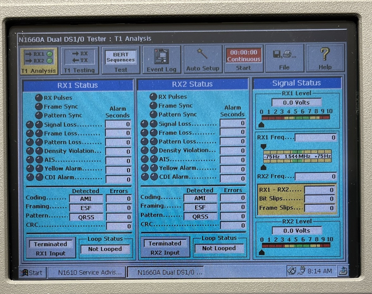This screenshot has width=372, height=294.
Task: Click the system tray clock 8:14 AM
Action: (x=320, y=271)
